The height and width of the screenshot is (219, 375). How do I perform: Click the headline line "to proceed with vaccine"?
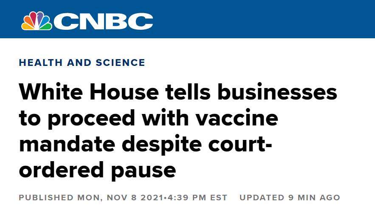pyautogui.click(x=148, y=118)
